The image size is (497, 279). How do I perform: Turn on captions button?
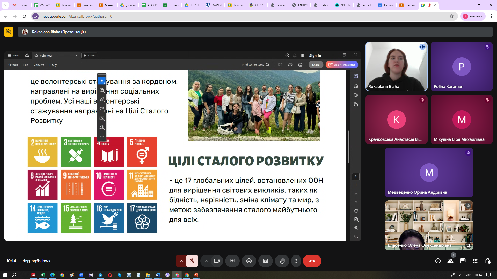pos(266,261)
